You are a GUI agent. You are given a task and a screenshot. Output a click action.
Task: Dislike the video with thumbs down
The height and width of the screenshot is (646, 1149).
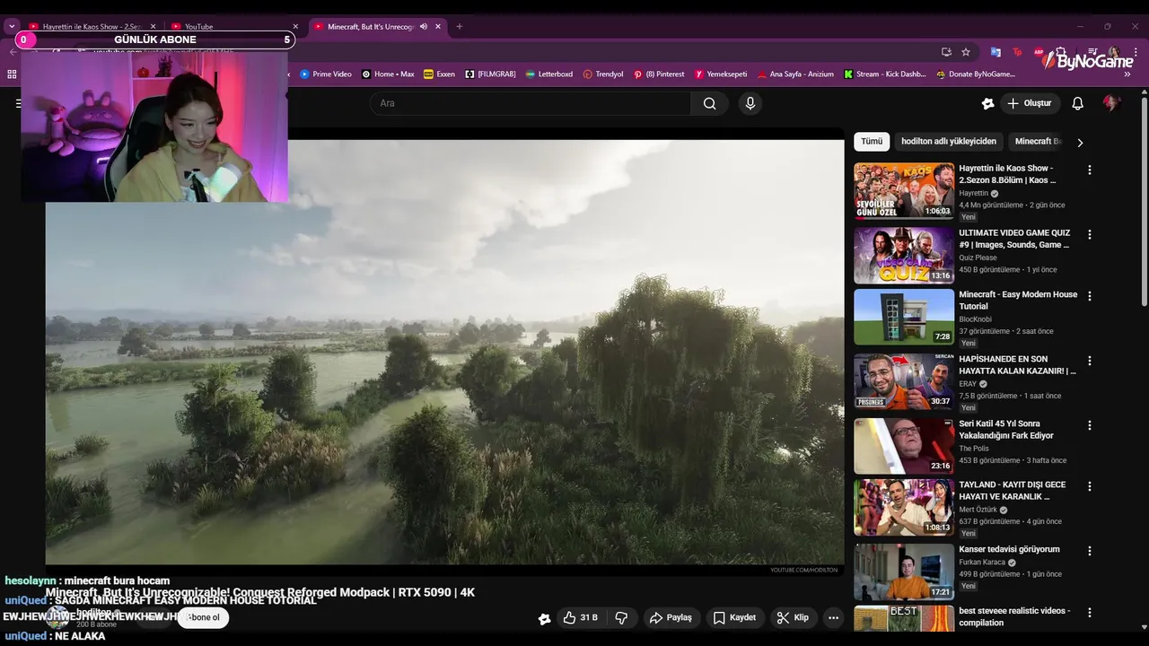click(621, 617)
